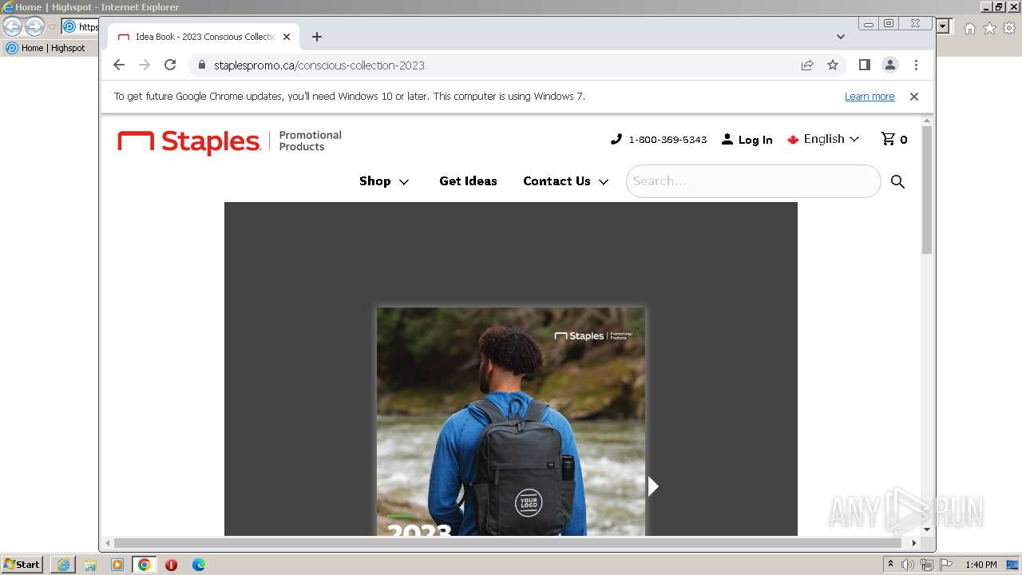Open the volume control in the tray
The height and width of the screenshot is (575, 1022).
pyautogui.click(x=908, y=565)
